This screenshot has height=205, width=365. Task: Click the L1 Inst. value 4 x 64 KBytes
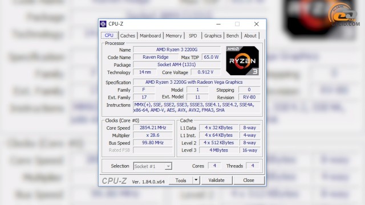(219, 135)
